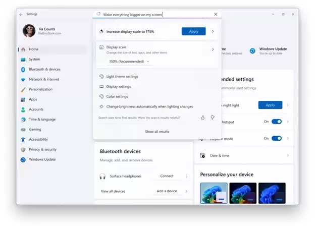Open Windows Update from sidebar
Screen dimensions: 315x229
[42, 159]
